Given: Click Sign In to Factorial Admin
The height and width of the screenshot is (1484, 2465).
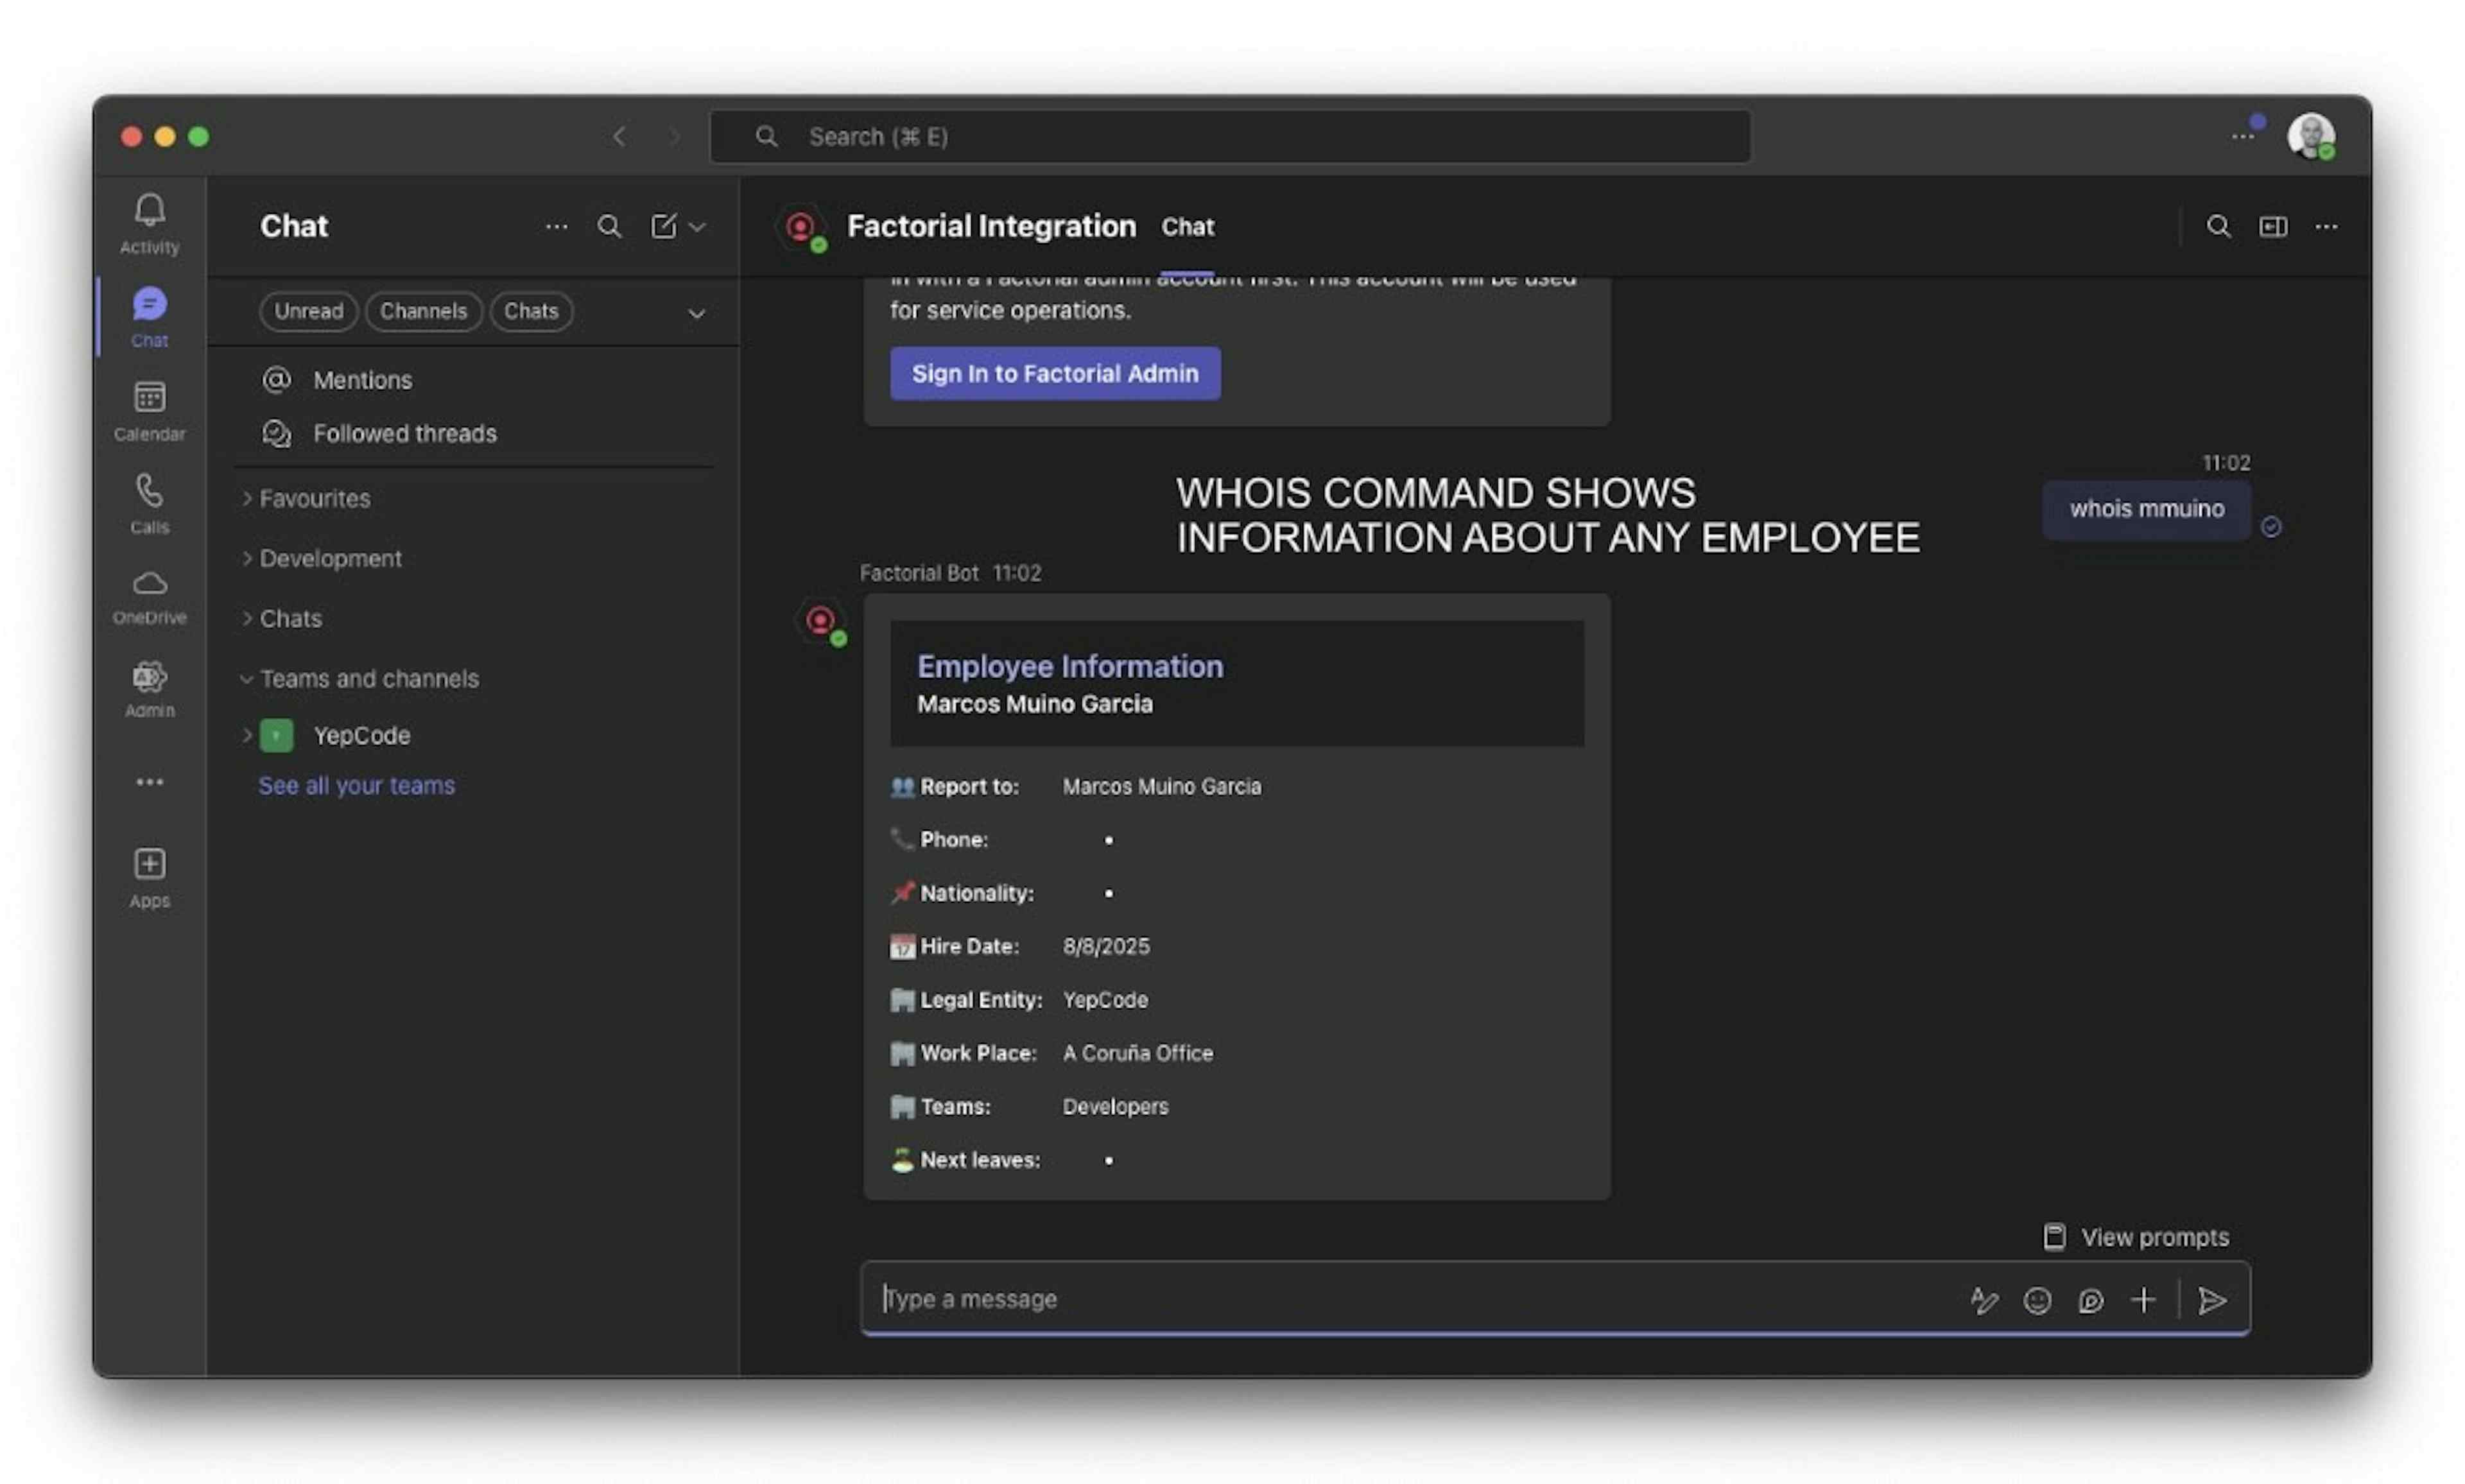Looking at the screenshot, I should pos(1054,373).
